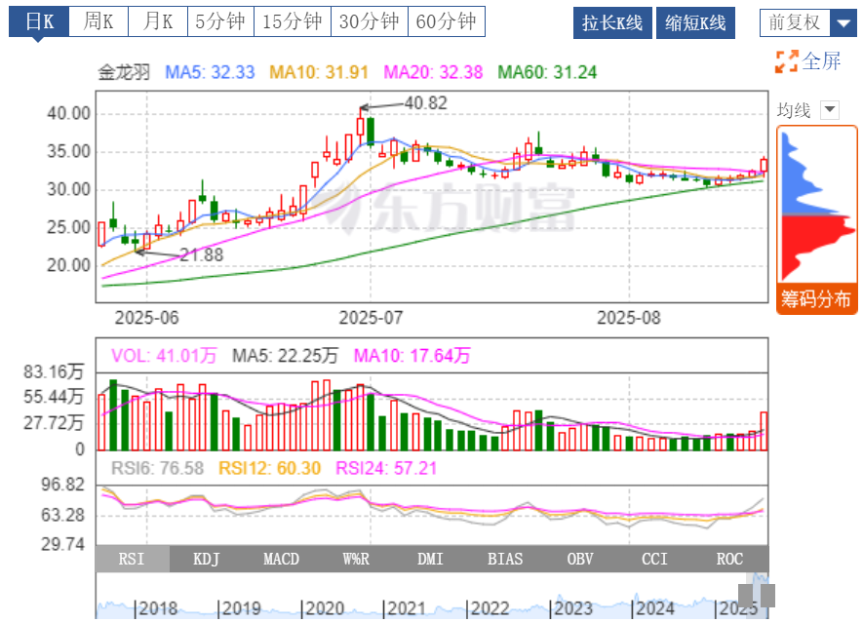Click the 全屏 fullscreen icon
This screenshot has width=863, height=623.
tap(787, 61)
